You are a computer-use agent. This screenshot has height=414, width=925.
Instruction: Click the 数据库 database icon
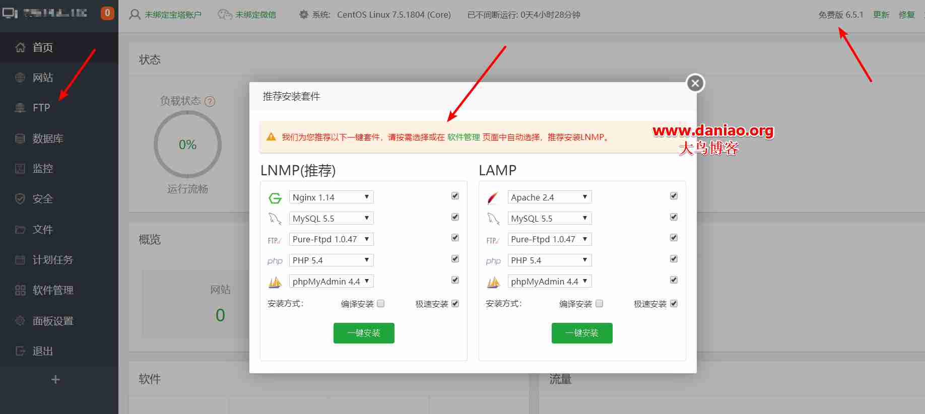tap(20, 139)
